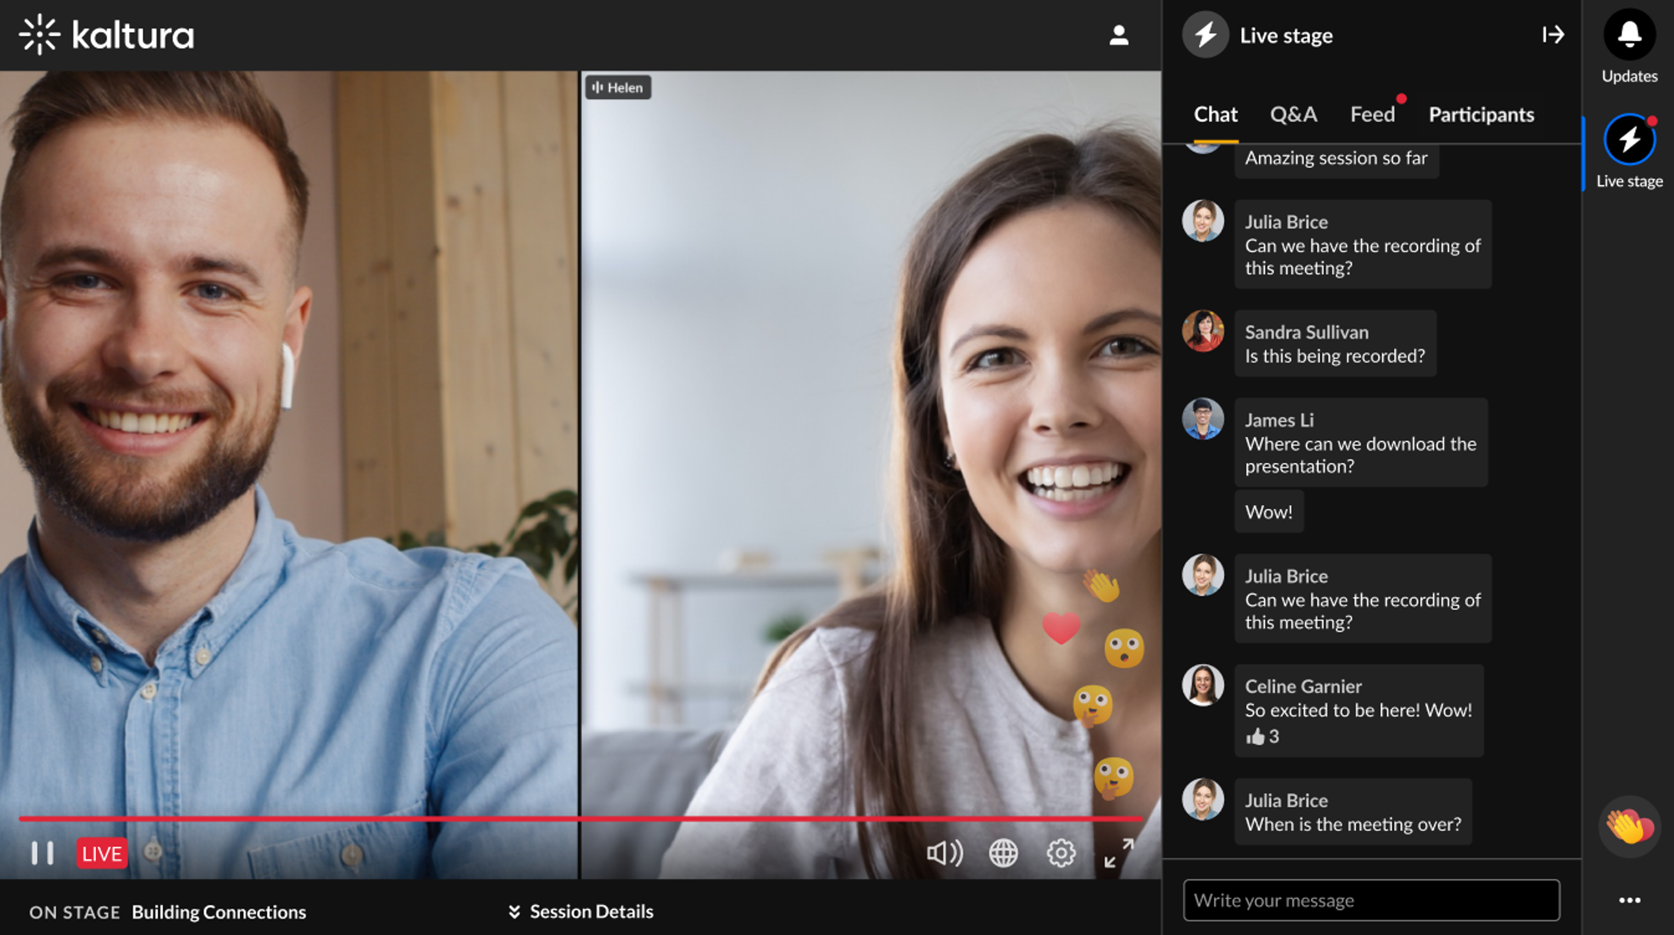Open language selection globe icon
1674x935 pixels.
(x=1003, y=853)
